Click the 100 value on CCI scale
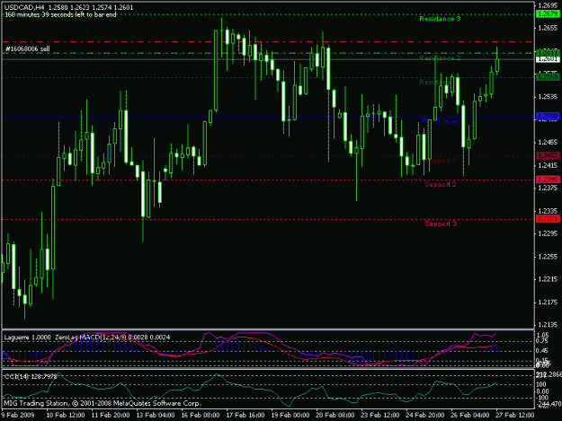 (541, 384)
